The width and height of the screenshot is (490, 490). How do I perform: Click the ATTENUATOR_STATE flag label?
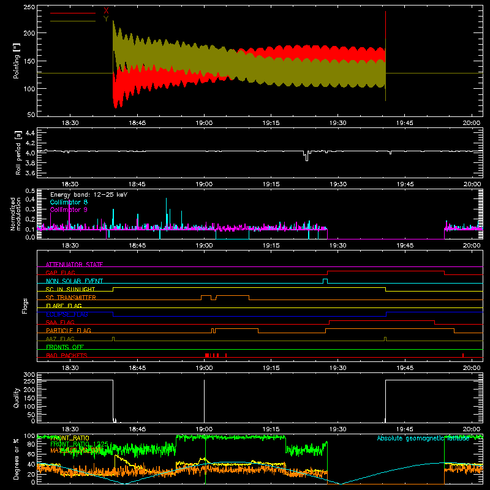74,265
